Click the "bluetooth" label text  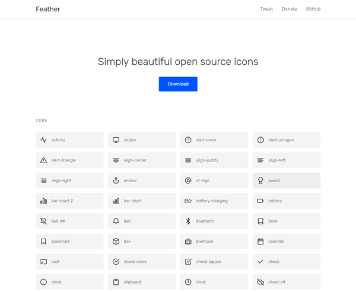tap(205, 221)
